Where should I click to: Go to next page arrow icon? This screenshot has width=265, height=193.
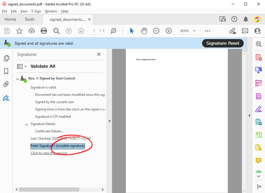[81, 31]
